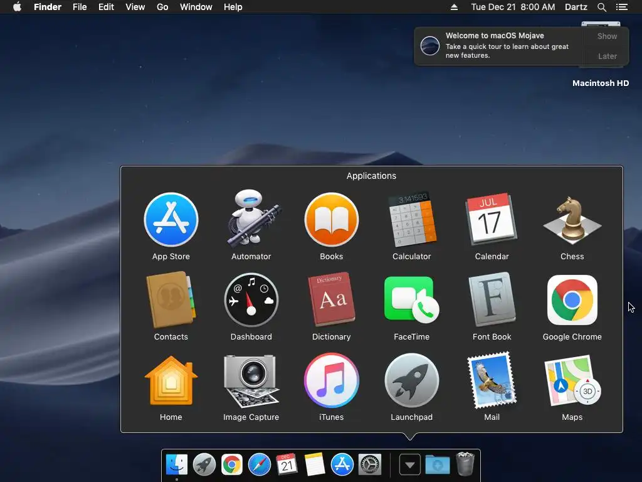Open the Apple menu
The height and width of the screenshot is (482, 642).
(x=17, y=7)
